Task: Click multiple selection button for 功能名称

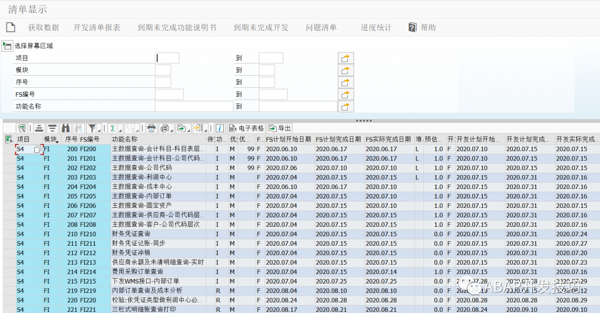Action: [x=346, y=107]
